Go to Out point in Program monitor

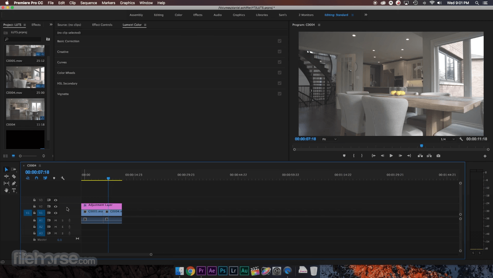pos(409,156)
